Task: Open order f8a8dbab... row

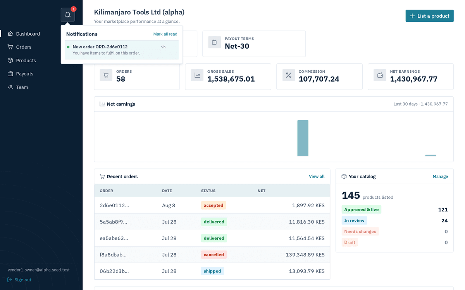Action: click(212, 254)
